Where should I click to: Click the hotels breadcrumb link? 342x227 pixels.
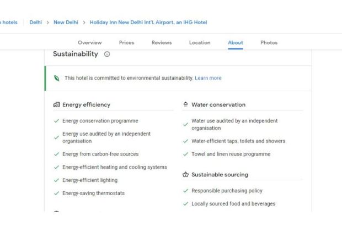click(9, 23)
